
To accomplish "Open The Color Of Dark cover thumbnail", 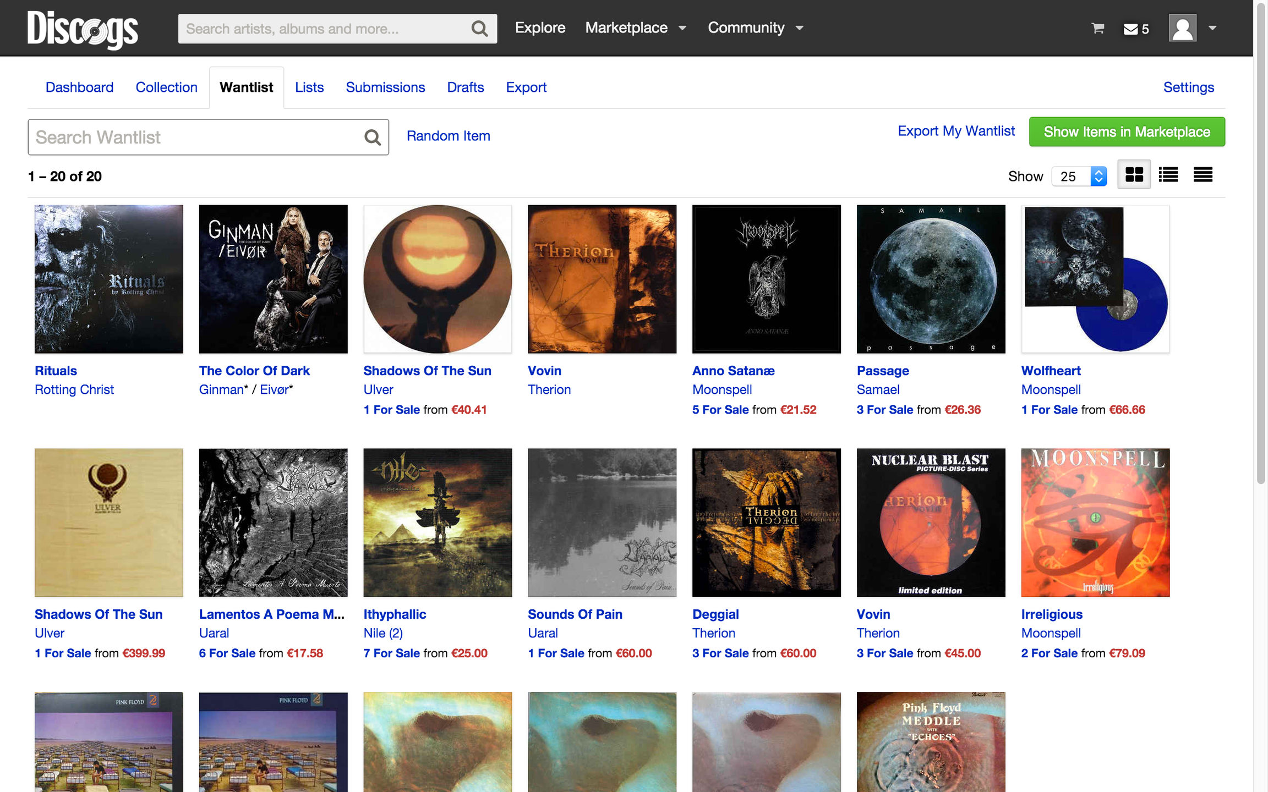I will (x=274, y=279).
